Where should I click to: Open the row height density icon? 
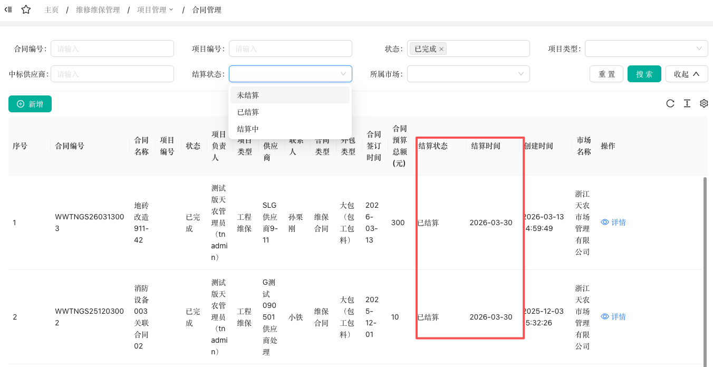687,103
